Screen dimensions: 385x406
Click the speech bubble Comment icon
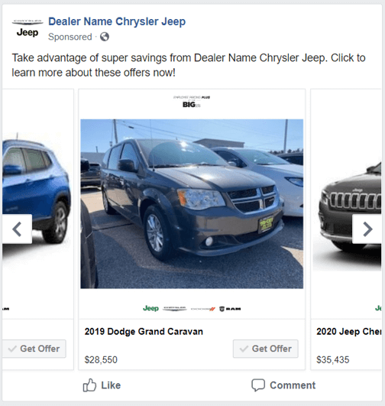pos(258,385)
